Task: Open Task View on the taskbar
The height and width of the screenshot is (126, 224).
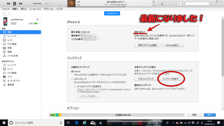Action: point(68,123)
